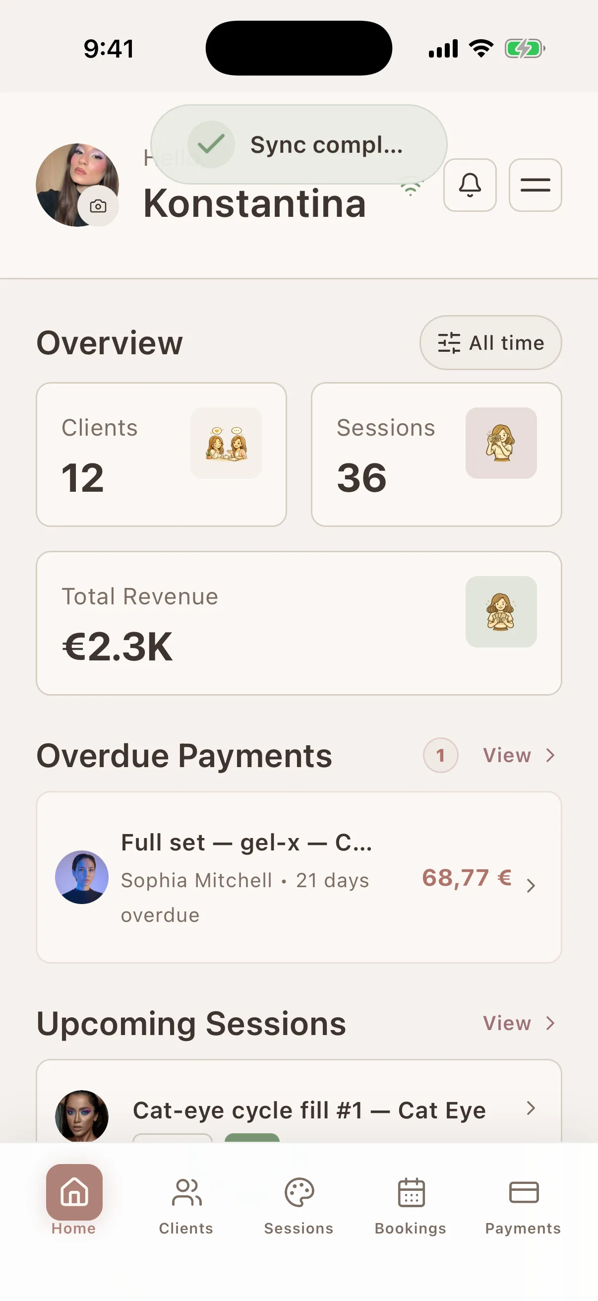Open Sophia Mitchell's avatar thumbnail

pyautogui.click(x=82, y=877)
